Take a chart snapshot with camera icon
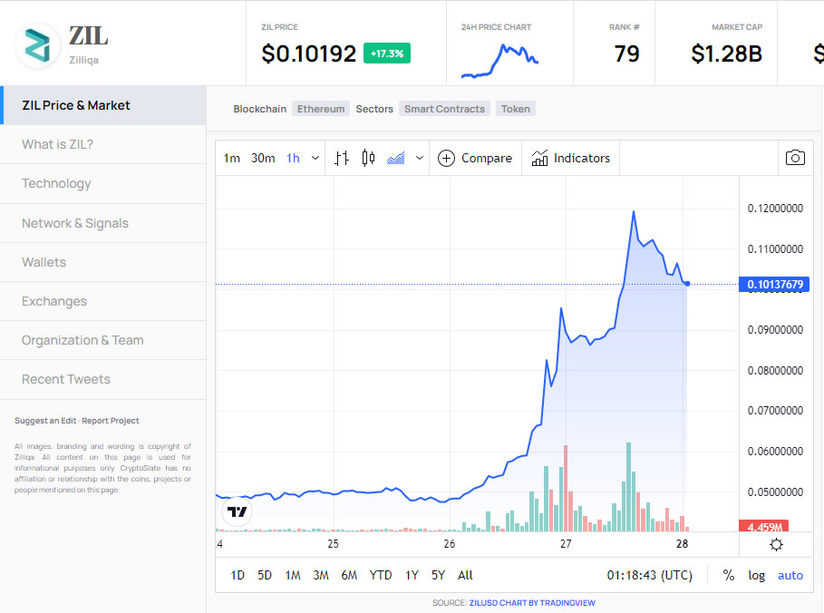Viewport: 824px width, 613px height. 795,158
